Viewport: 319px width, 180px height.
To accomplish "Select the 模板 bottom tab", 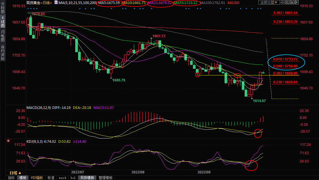I will pos(23,178).
